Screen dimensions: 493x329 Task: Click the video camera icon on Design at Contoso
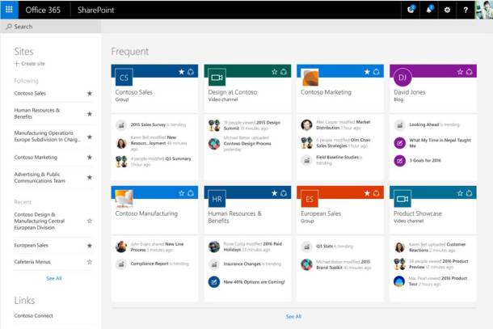(x=217, y=78)
